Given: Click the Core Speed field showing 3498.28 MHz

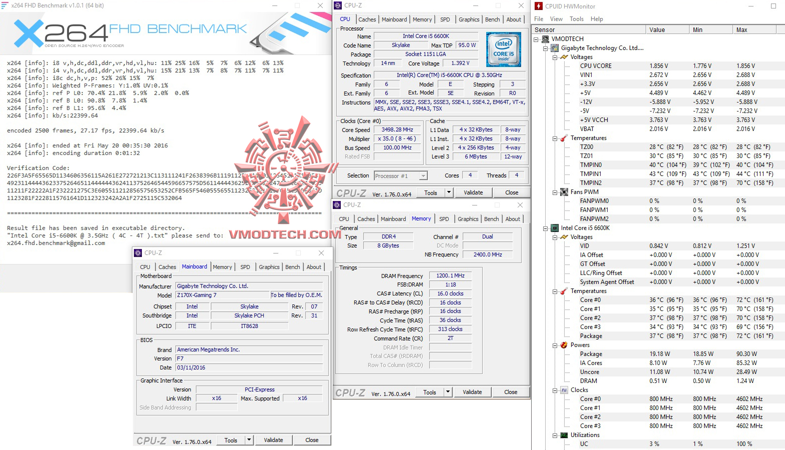Looking at the screenshot, I should point(397,129).
